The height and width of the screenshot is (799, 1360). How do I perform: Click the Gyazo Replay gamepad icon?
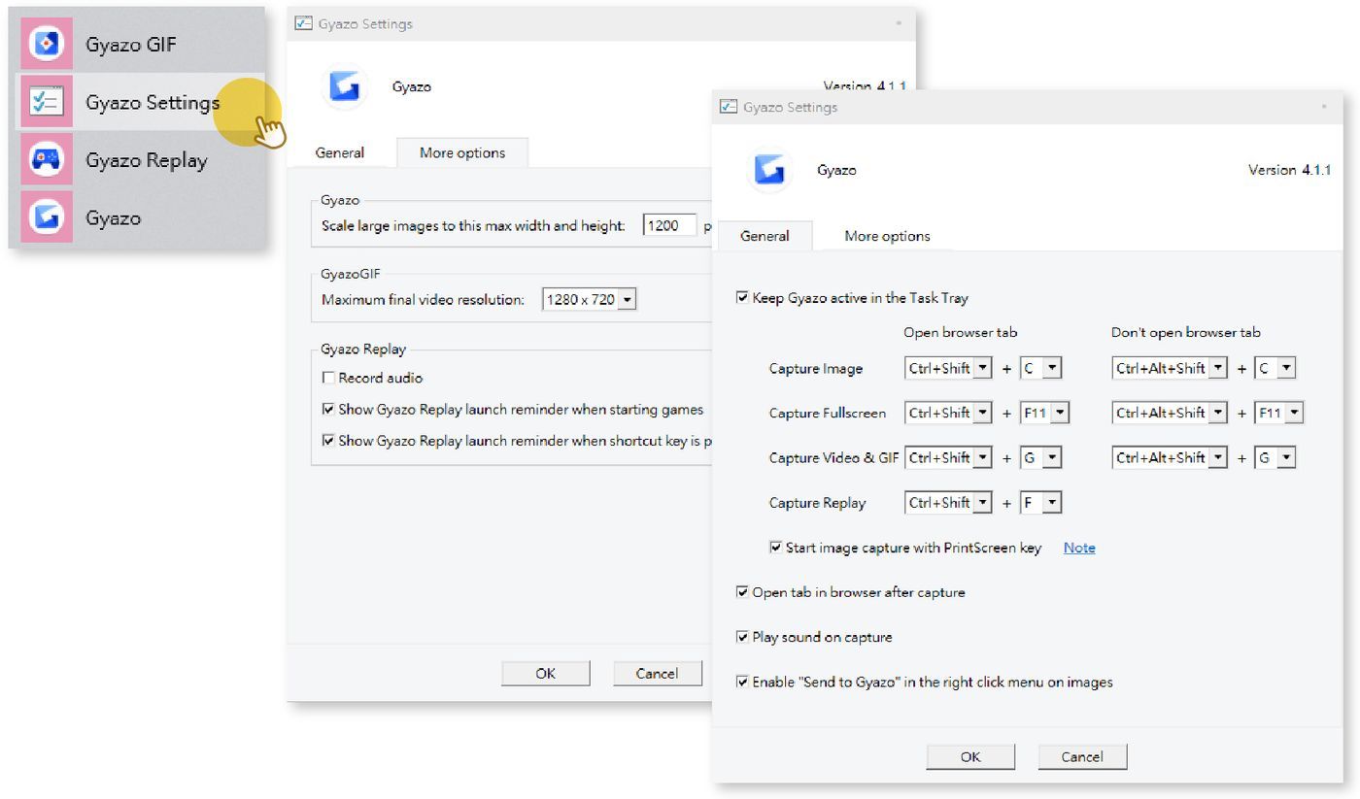point(47,159)
